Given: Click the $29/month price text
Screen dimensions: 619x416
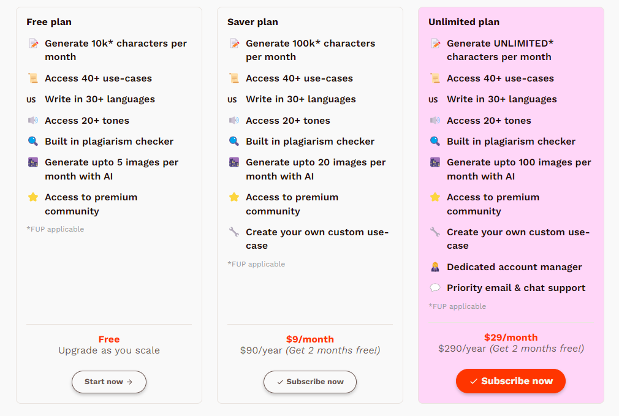Looking at the screenshot, I should point(511,338).
